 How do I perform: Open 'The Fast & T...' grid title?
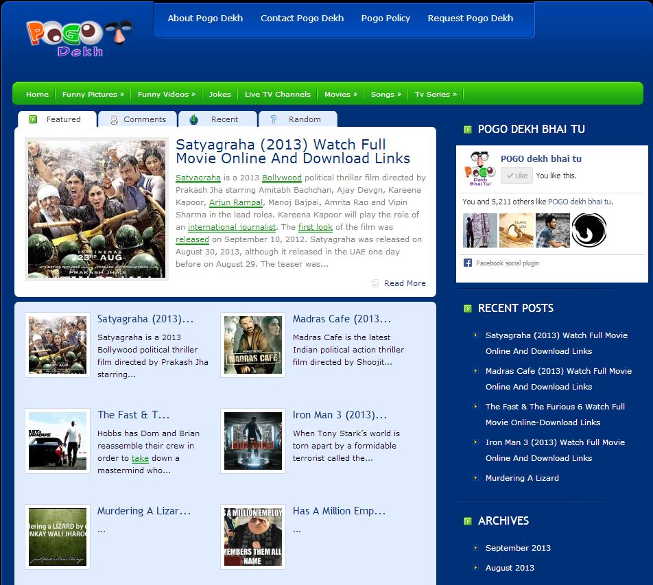(x=133, y=415)
